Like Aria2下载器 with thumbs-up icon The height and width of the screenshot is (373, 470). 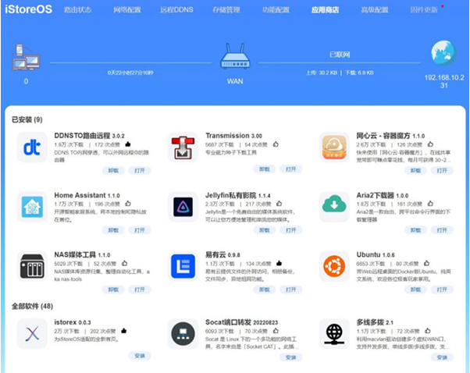(x=430, y=204)
